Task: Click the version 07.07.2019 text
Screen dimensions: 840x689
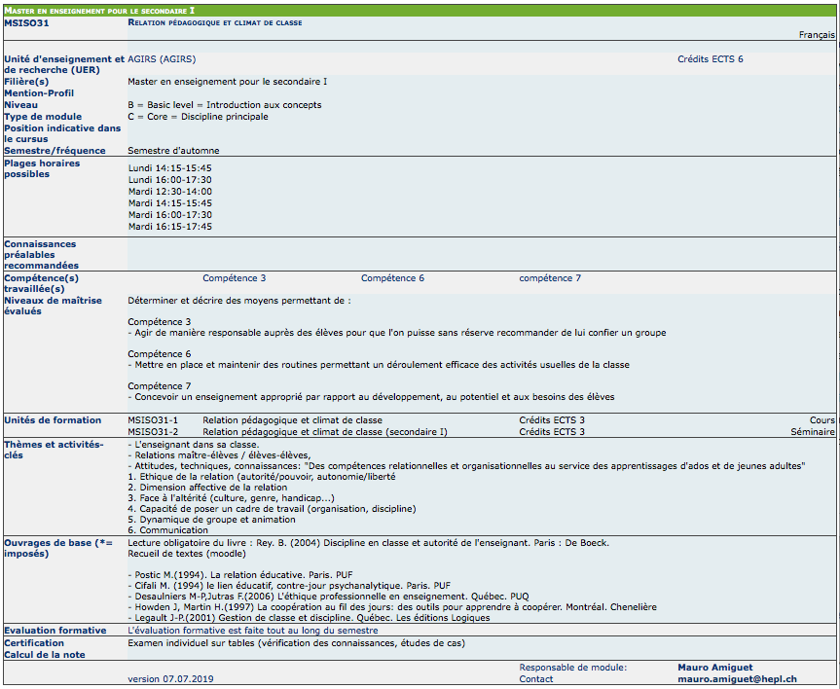Action: coord(170,678)
